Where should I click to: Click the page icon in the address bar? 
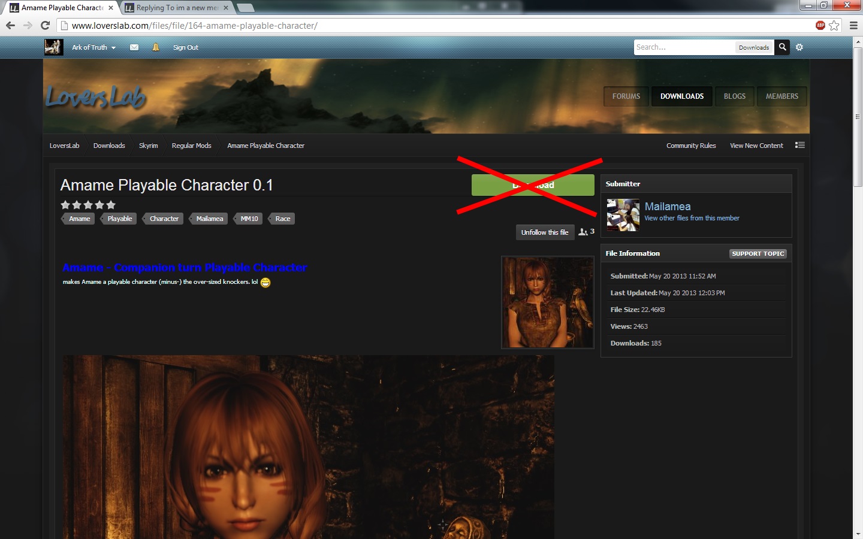click(64, 26)
